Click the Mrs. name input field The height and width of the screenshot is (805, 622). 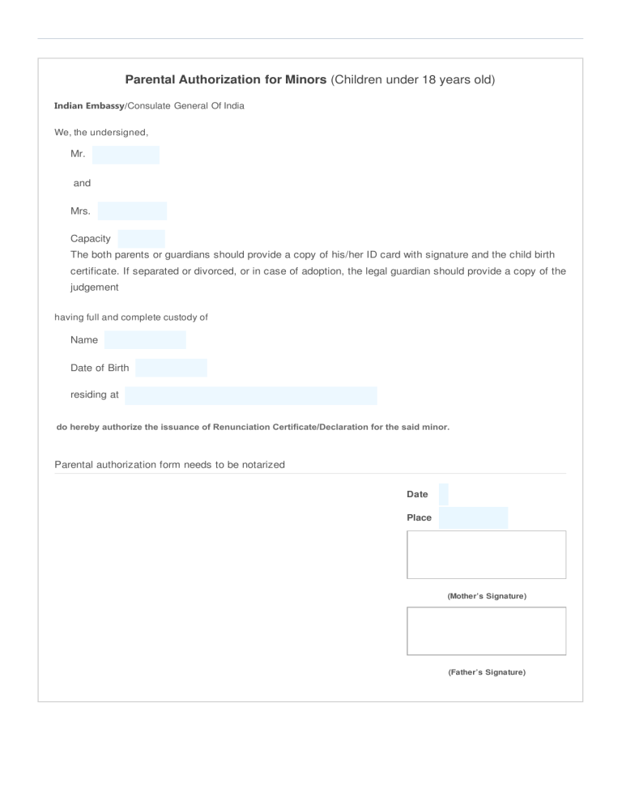(x=132, y=211)
